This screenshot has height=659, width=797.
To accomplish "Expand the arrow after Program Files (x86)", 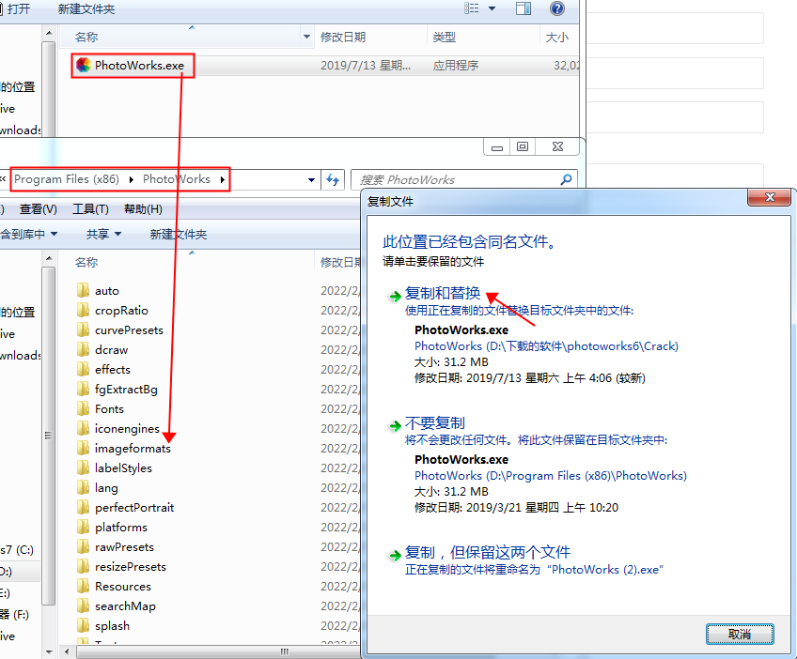I will (132, 179).
